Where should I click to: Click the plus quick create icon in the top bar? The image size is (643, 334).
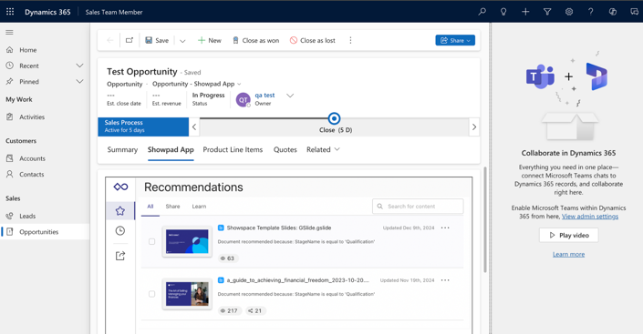(x=525, y=12)
